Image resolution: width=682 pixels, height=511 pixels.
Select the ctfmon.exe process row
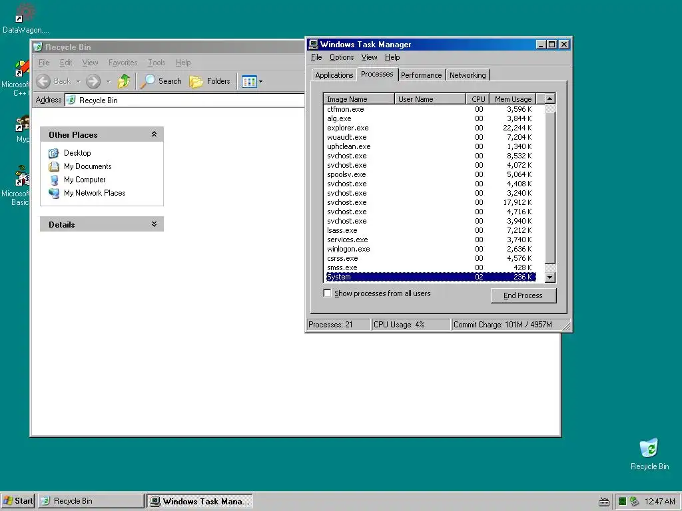(431, 109)
